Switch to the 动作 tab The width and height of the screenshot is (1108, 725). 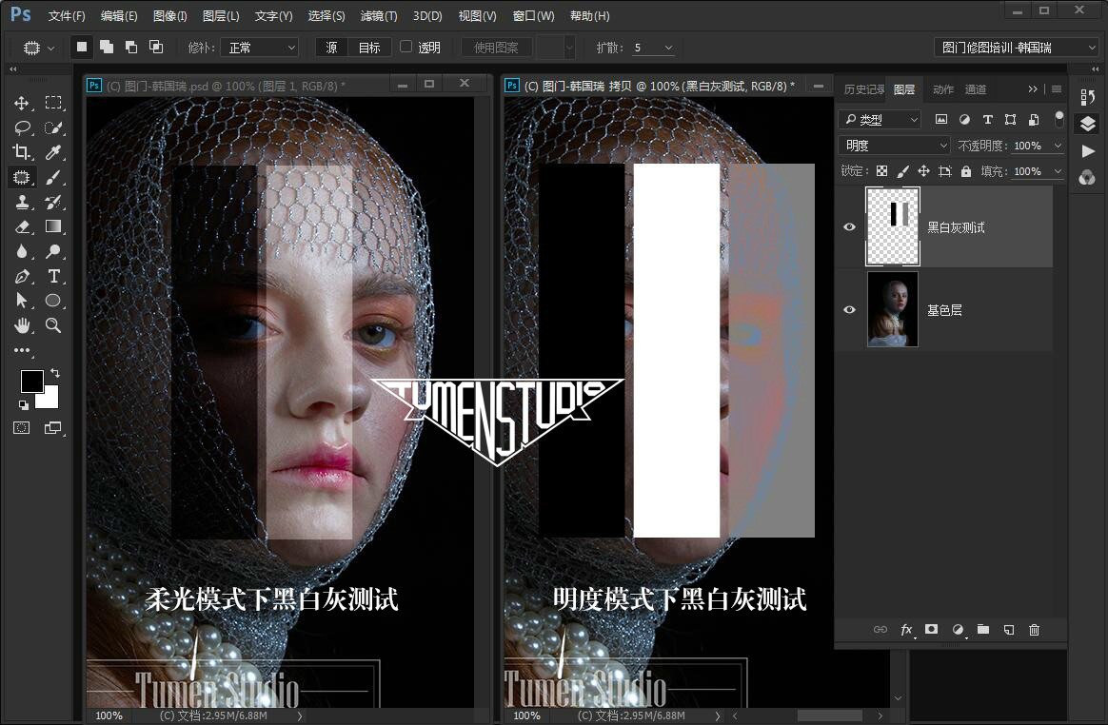tap(942, 89)
